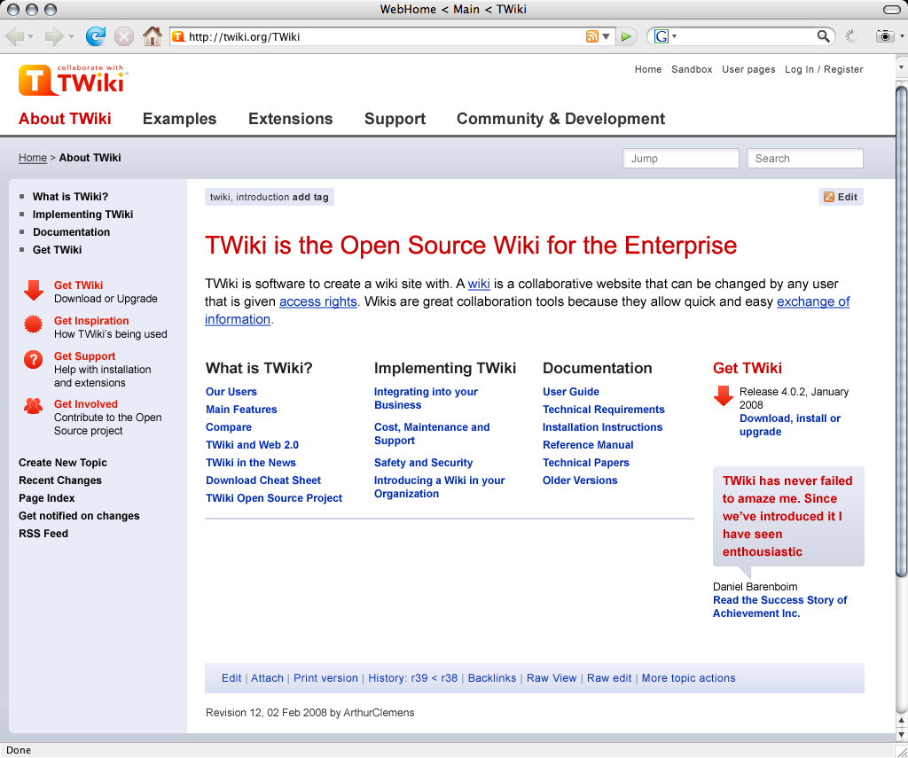Click the TWiki logo in the header
Screen dimensions: 908x758
pos(71,79)
